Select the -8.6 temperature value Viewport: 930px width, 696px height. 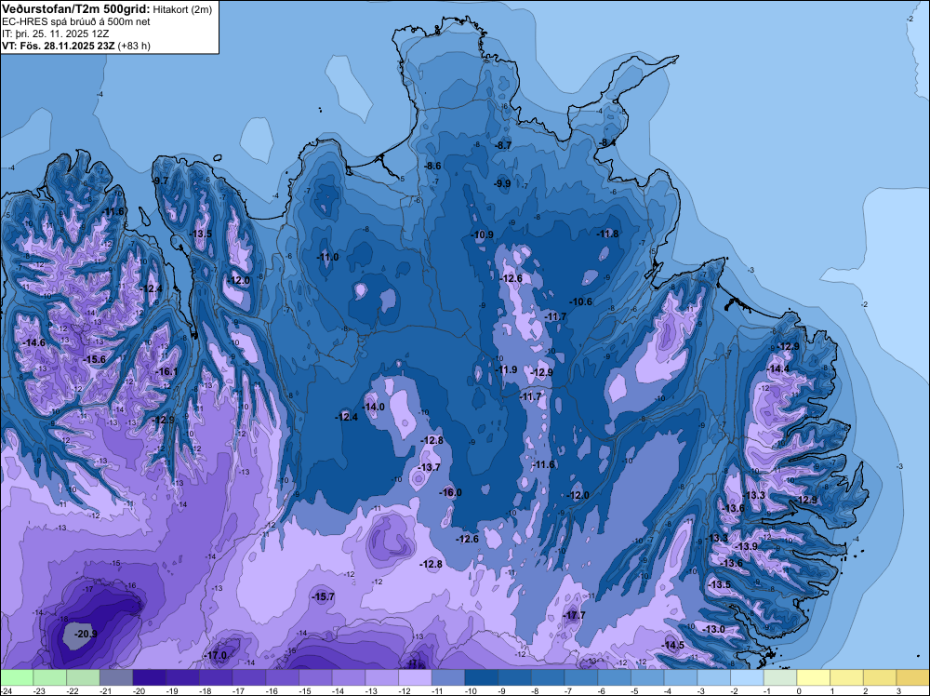click(433, 167)
